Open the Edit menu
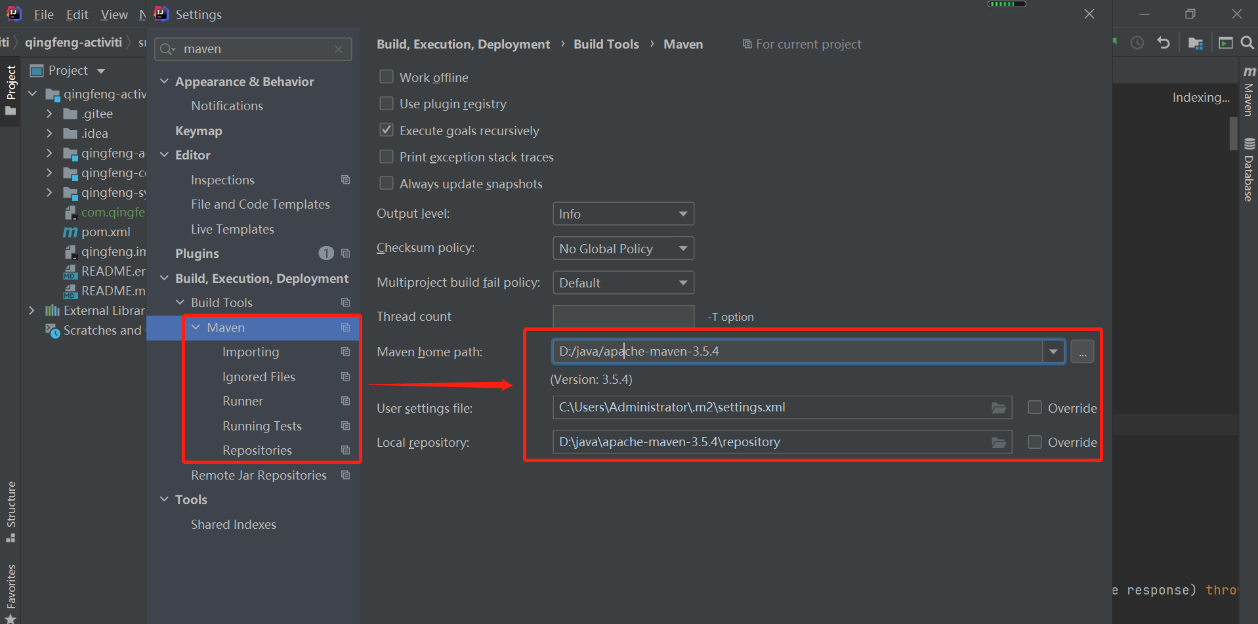The width and height of the screenshot is (1258, 624). click(x=77, y=14)
